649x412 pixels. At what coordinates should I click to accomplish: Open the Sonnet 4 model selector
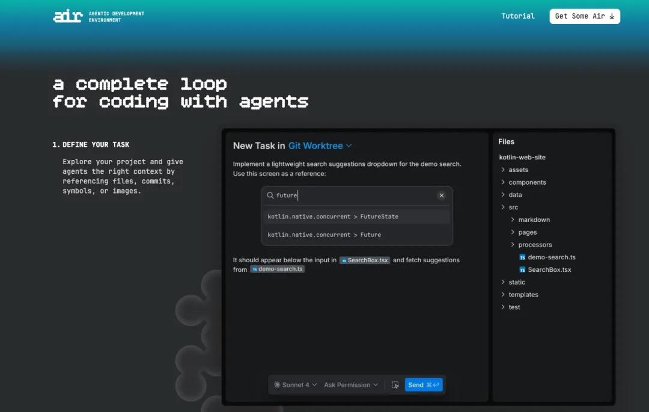[294, 384]
